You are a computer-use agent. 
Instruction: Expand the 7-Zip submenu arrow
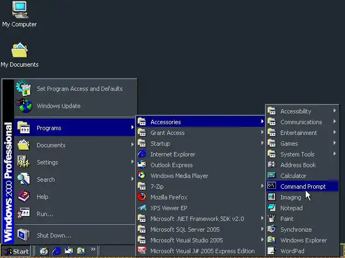pyautogui.click(x=262, y=186)
